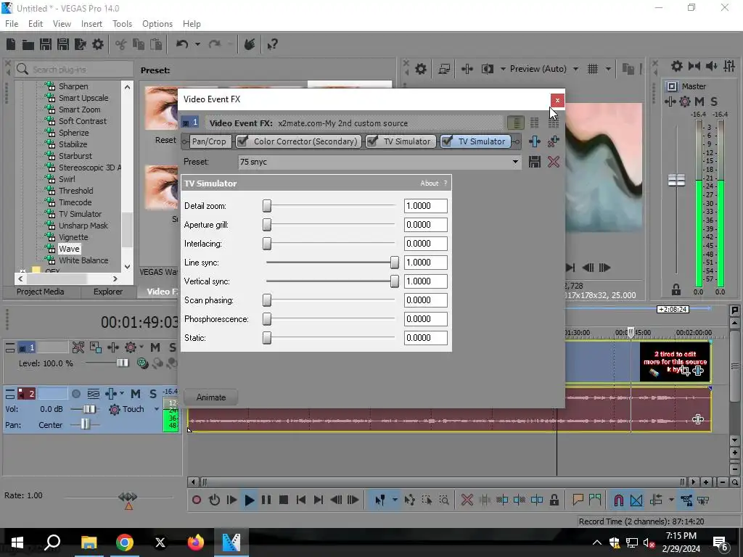This screenshot has width=743, height=557.
Task: Open Touch automation mode dropdown
Action: [x=157, y=409]
